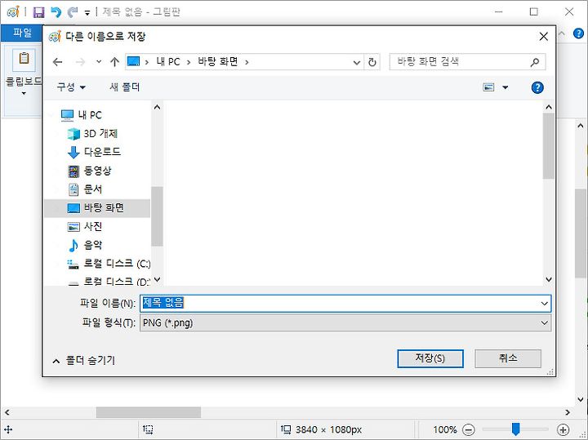
Task: Click the save dialog help icon
Action: click(537, 87)
